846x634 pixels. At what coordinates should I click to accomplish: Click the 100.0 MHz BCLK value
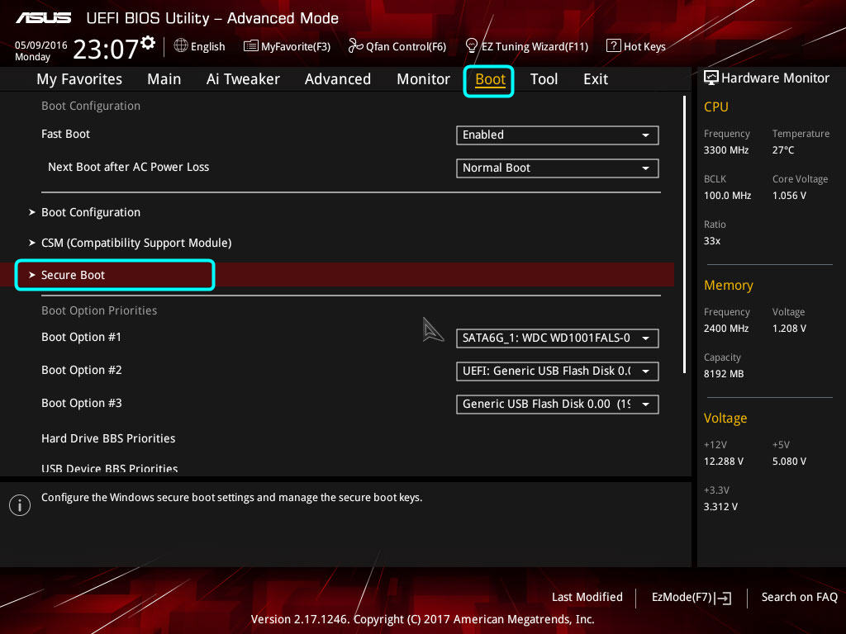coord(727,195)
